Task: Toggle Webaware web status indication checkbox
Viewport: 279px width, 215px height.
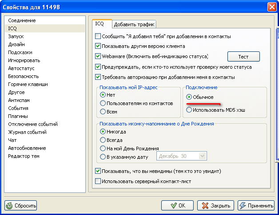Action: (x=98, y=56)
